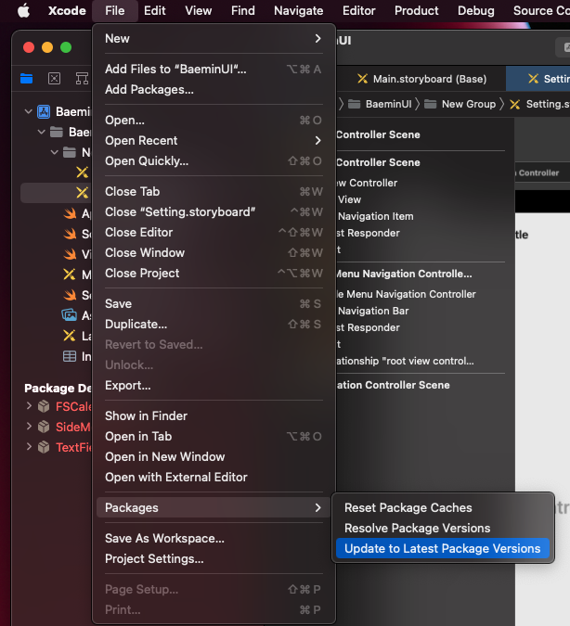This screenshot has height=626, width=570.
Task: Choose Open in Tab
Action: pyautogui.click(x=214, y=437)
